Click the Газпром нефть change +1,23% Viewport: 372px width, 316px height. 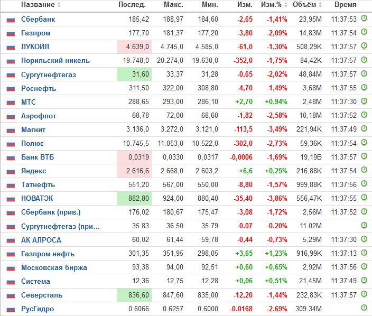point(276,253)
